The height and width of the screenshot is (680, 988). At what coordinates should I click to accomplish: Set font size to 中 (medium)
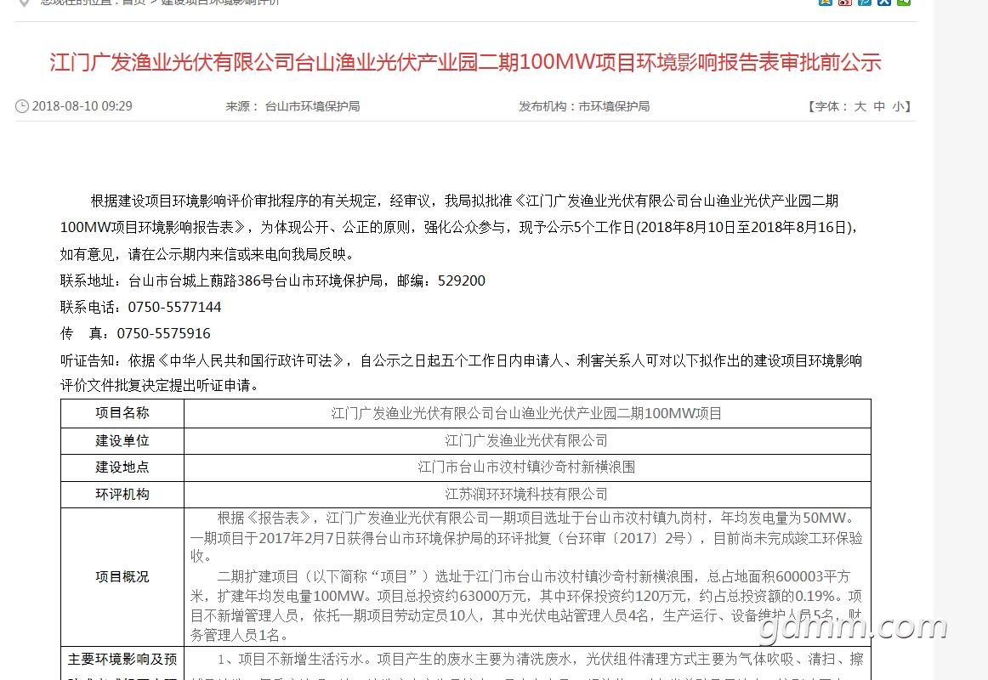880,106
